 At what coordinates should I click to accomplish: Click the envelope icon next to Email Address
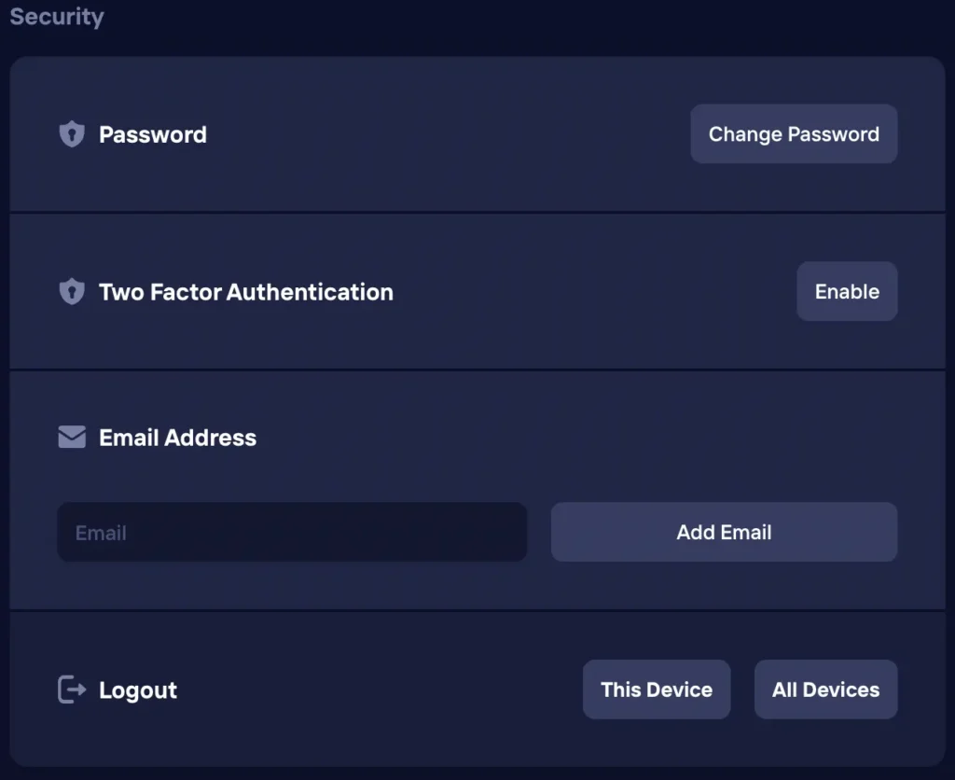72,438
